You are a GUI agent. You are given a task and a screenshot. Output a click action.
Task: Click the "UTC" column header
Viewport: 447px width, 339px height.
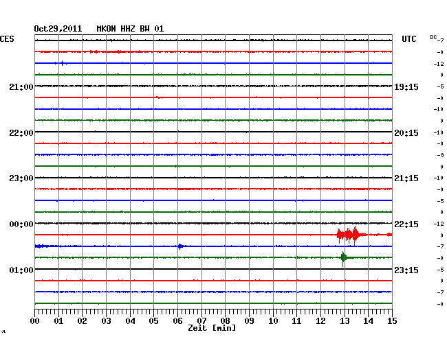pos(408,39)
